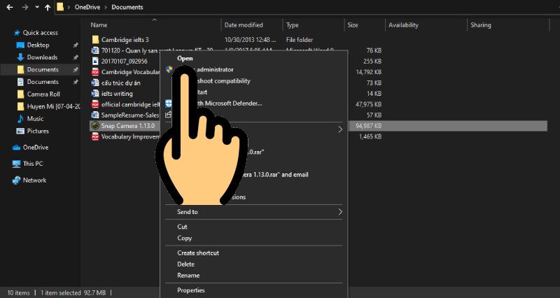
Task: Open This PC in navigation pane
Action: pyautogui.click(x=33, y=164)
